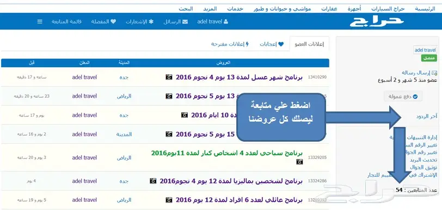442x210 pixels.
Task: Click adel travel username in sidebar
Action: [x=425, y=50]
